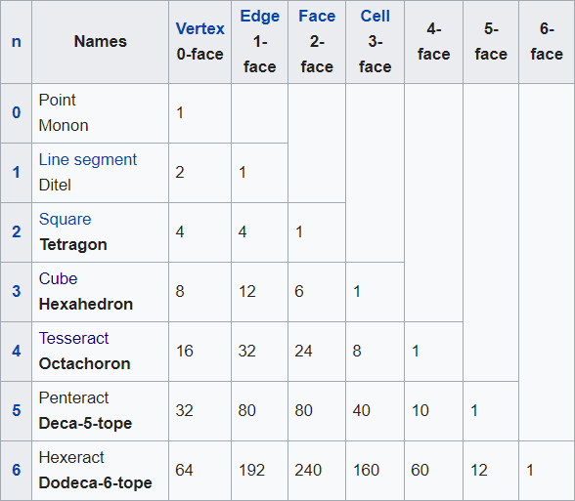Click the Names column header
The width and height of the screenshot is (575, 501).
(x=100, y=41)
